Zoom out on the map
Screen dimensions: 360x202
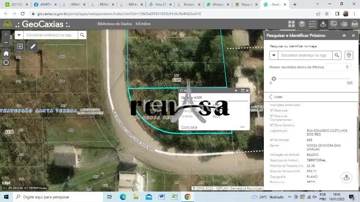(x=6, y=43)
